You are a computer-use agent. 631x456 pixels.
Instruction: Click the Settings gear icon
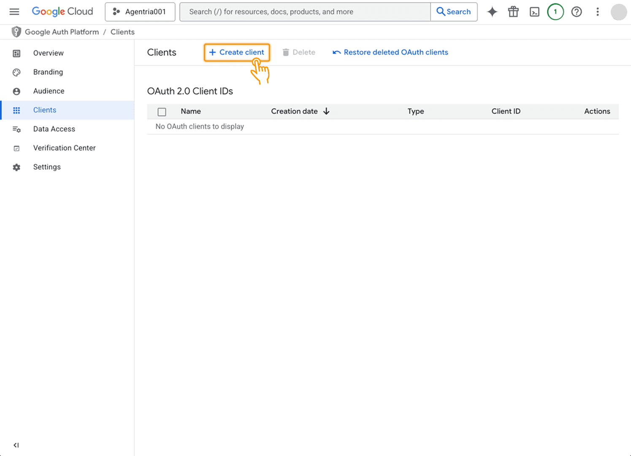16,167
